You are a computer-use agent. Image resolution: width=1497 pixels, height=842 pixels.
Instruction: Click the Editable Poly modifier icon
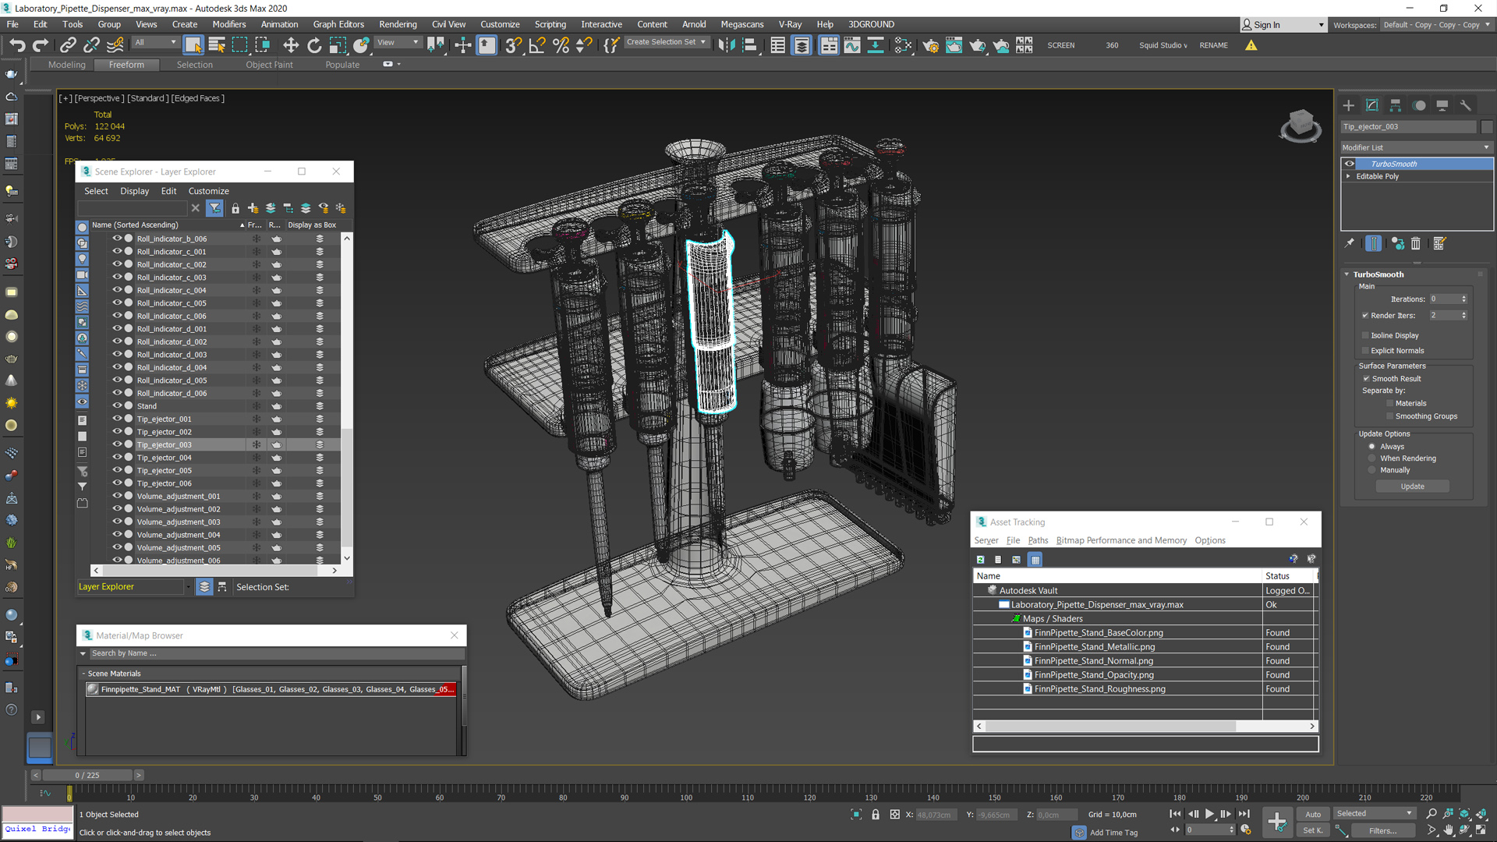(x=1350, y=177)
